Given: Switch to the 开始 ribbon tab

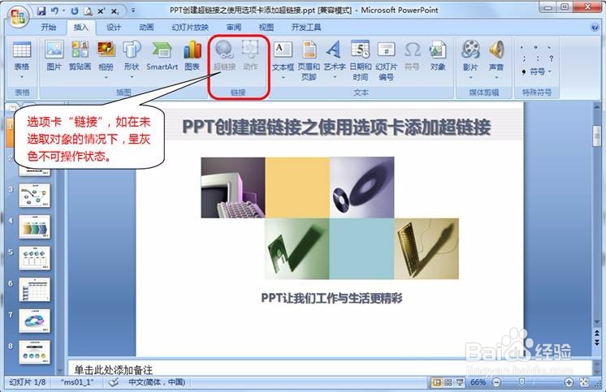Looking at the screenshot, I should click(49, 27).
